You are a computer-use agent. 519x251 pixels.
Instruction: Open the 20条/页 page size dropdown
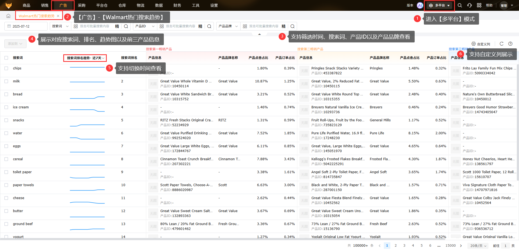[478, 246]
